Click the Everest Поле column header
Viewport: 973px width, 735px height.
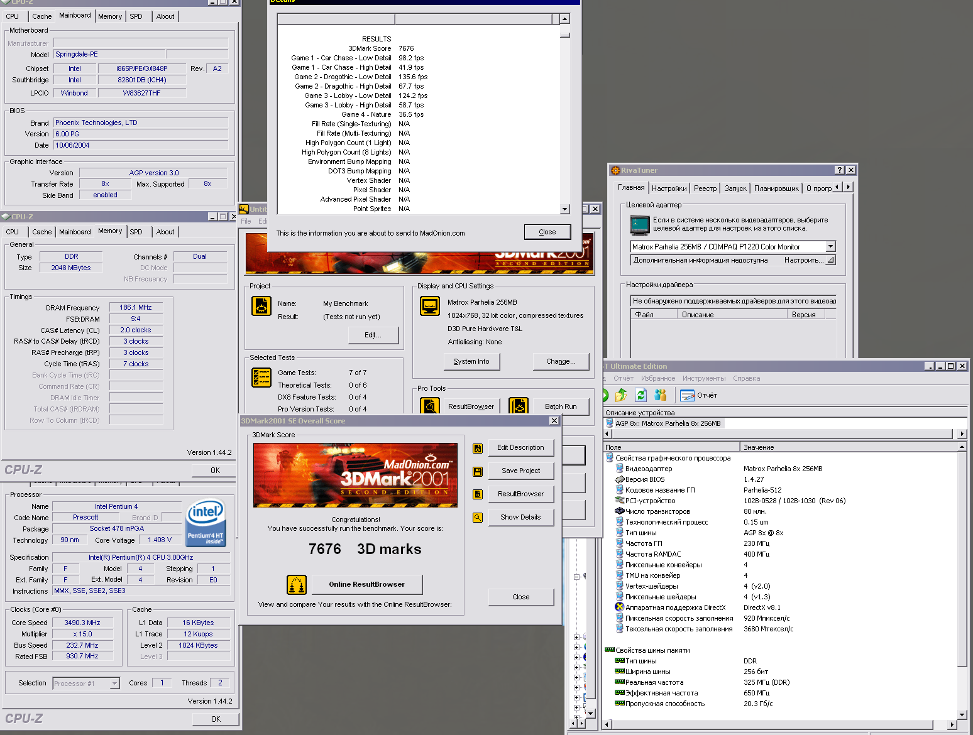pyautogui.click(x=671, y=447)
